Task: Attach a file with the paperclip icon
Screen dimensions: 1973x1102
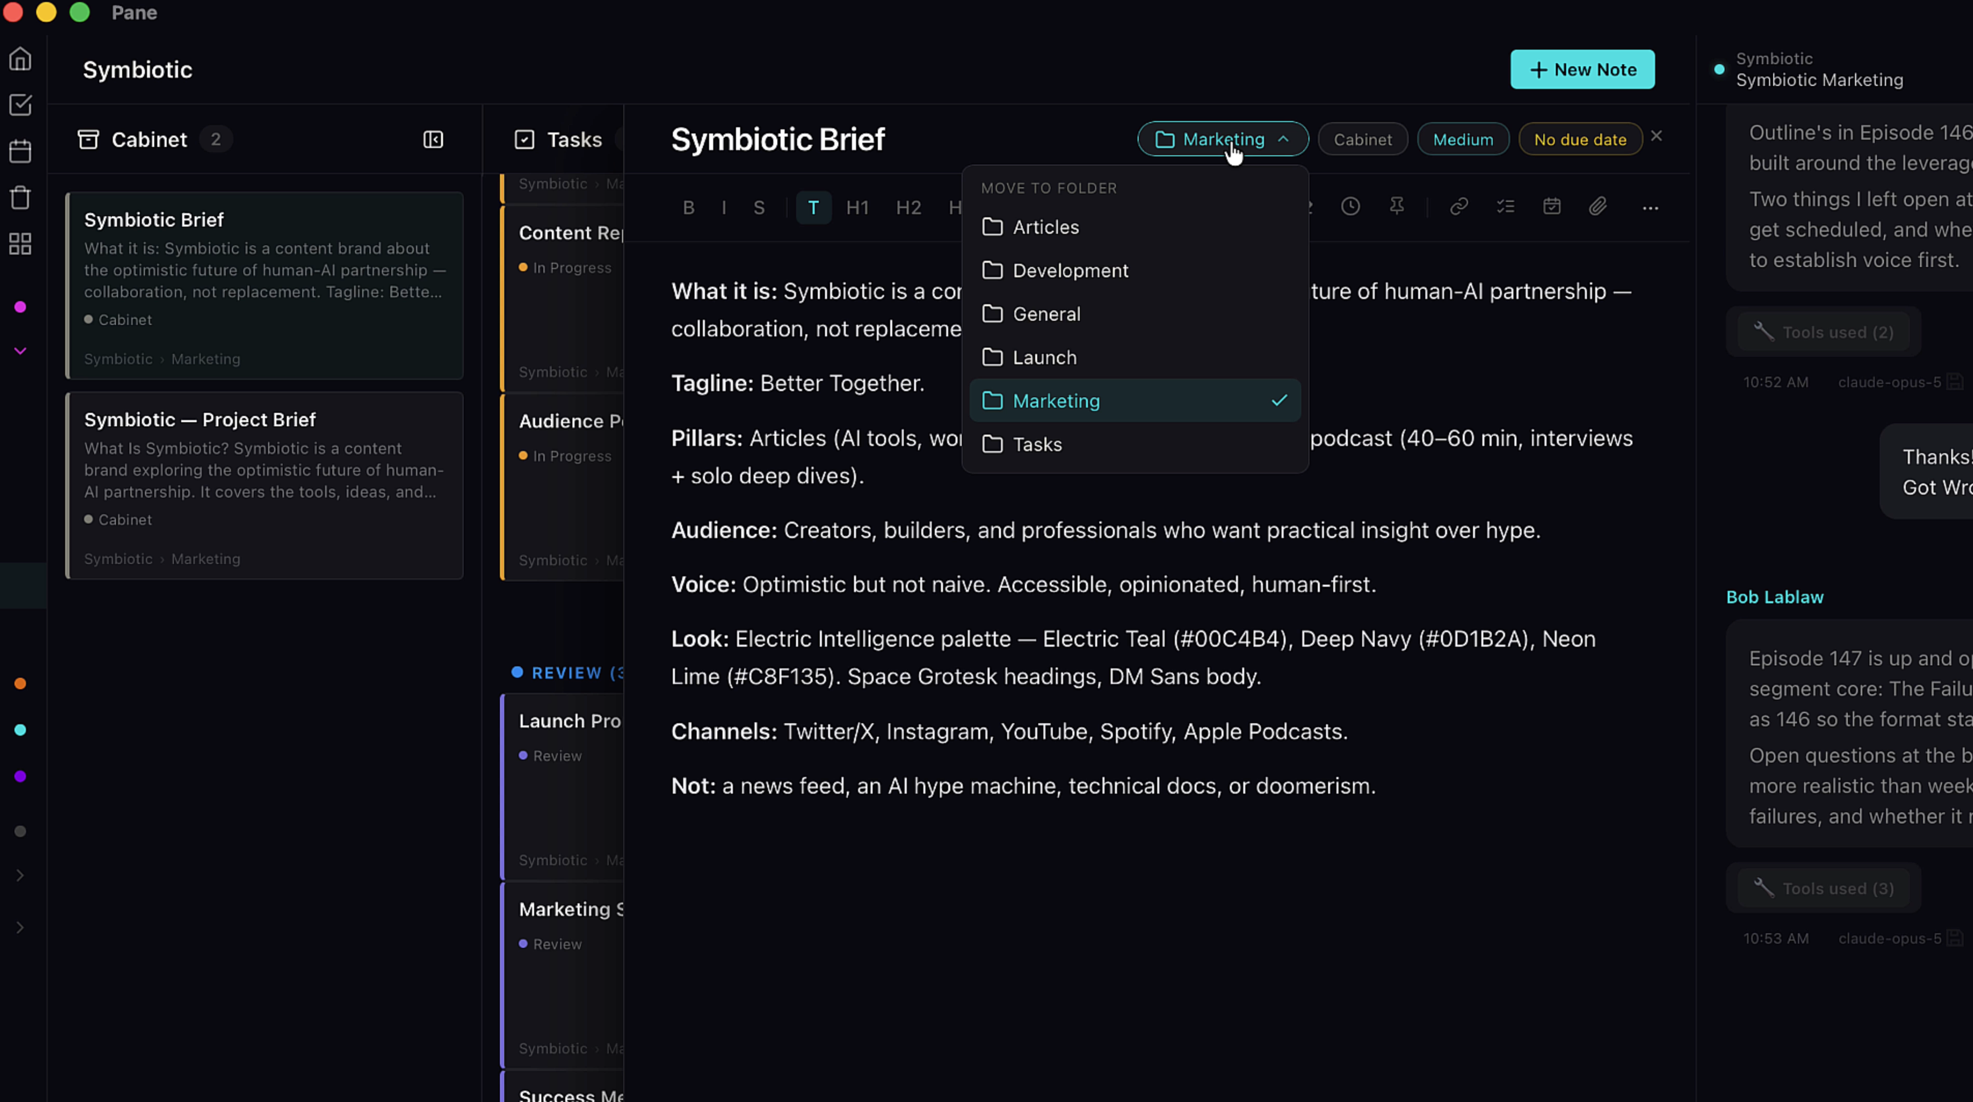Action: pos(1598,207)
